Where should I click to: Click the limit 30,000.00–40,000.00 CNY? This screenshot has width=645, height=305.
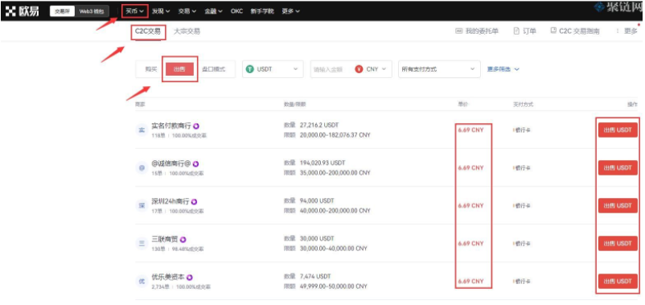tap(334, 249)
